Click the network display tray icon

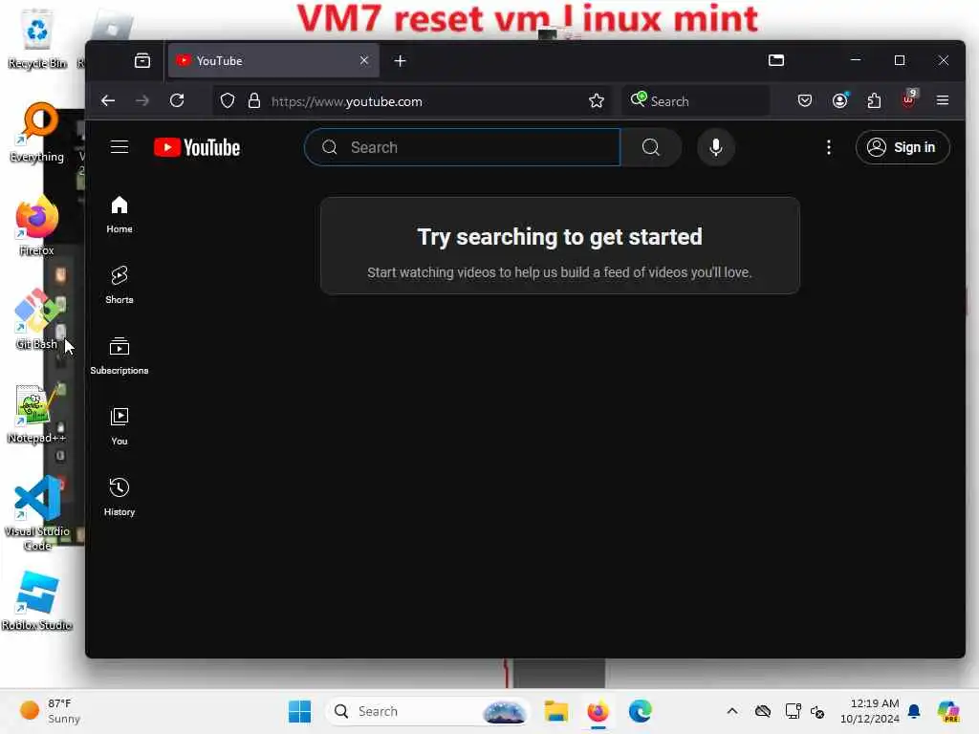(x=793, y=711)
